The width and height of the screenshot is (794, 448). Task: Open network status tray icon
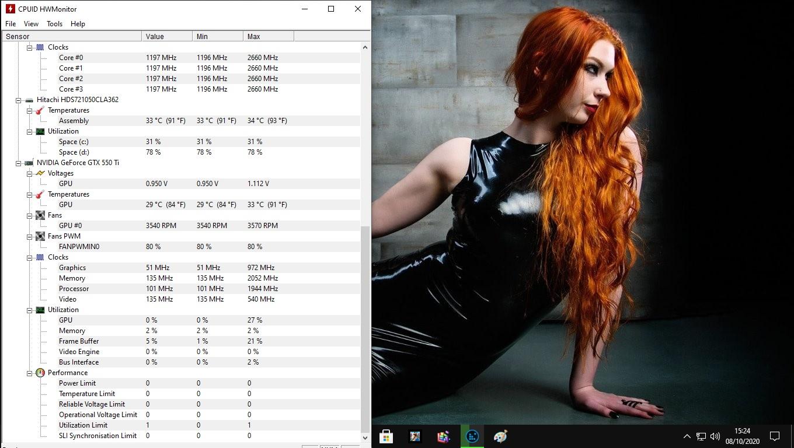pyautogui.click(x=701, y=436)
